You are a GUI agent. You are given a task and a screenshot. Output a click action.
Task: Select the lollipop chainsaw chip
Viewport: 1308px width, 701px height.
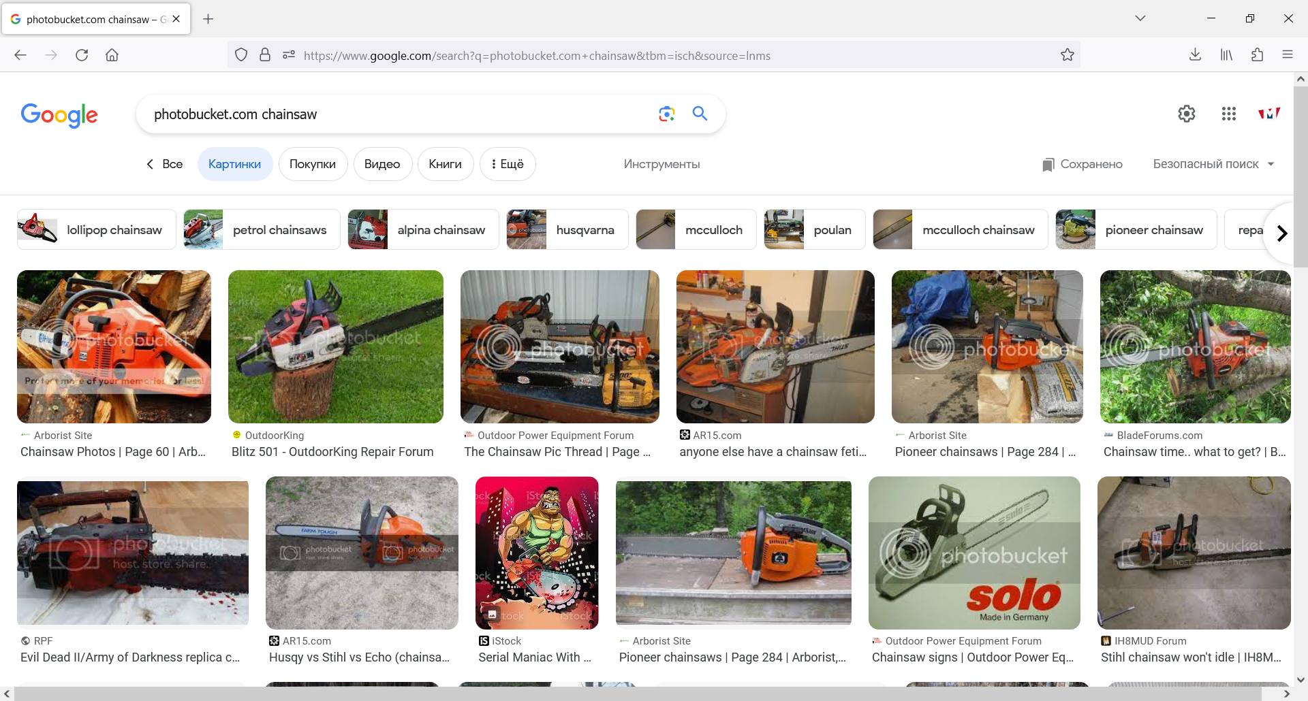(x=96, y=230)
